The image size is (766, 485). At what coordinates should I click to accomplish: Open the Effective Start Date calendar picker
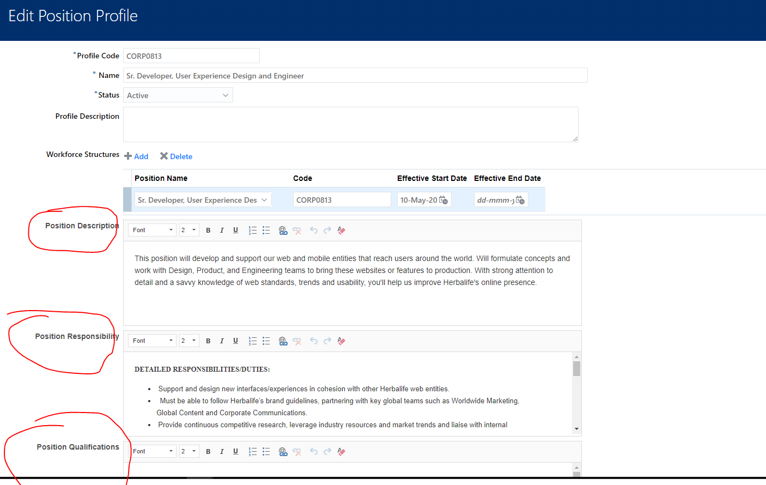tap(443, 199)
